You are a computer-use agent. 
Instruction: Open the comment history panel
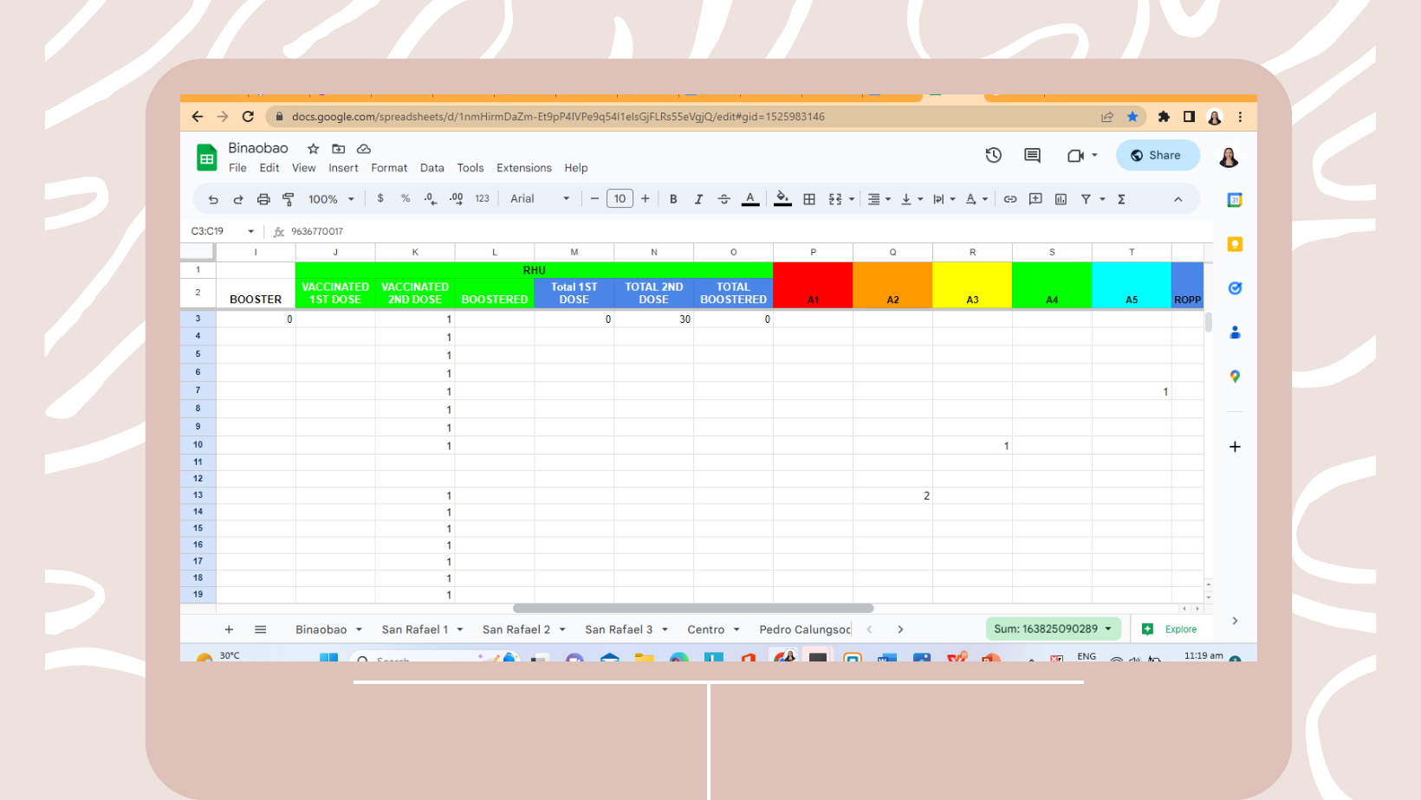click(x=1032, y=155)
